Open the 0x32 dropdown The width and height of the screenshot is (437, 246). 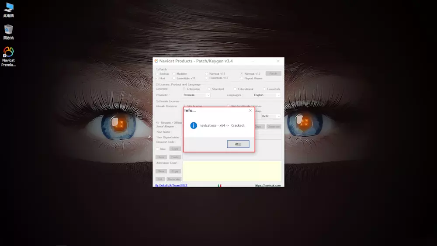(271, 116)
